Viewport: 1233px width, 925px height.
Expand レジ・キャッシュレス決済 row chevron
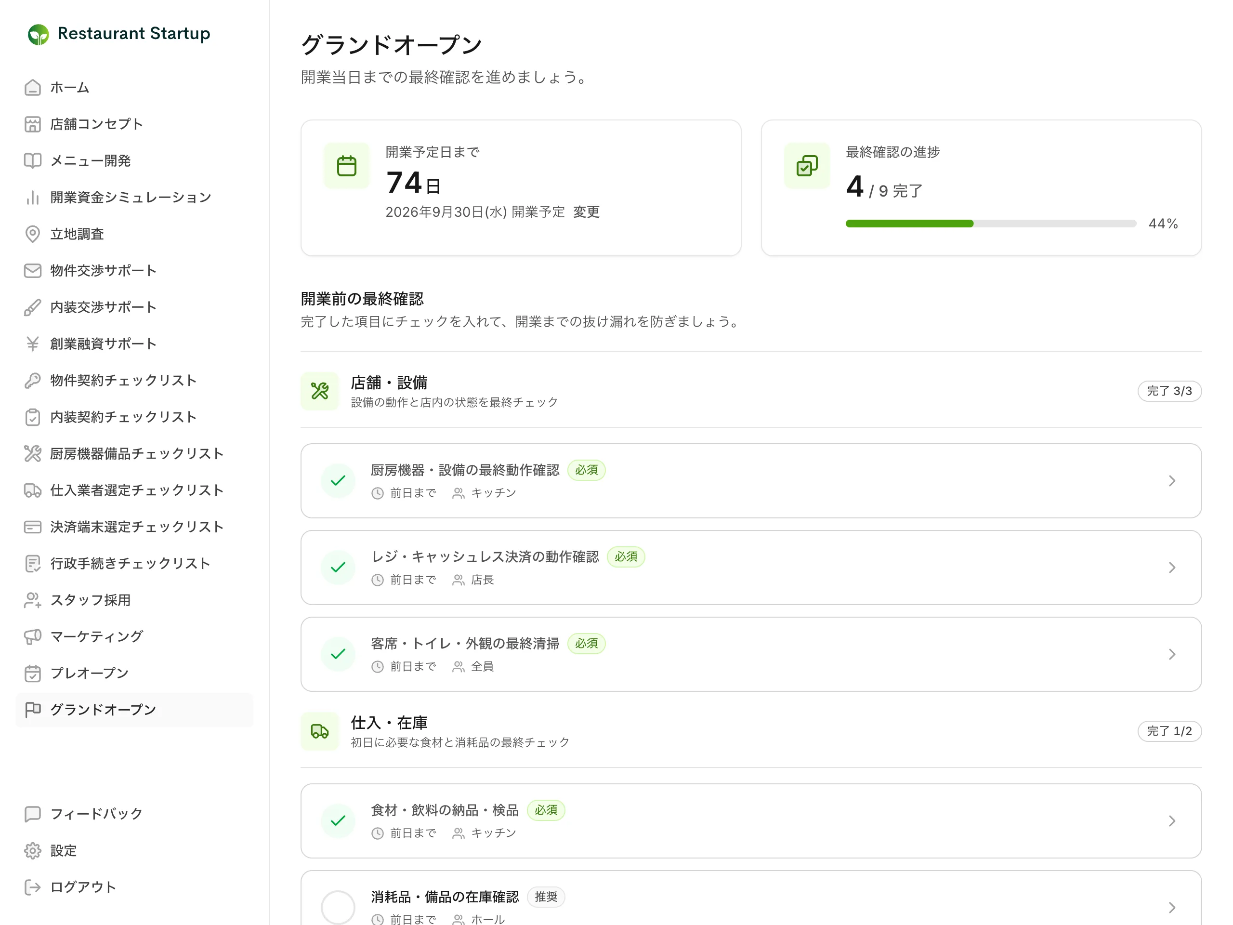point(1172,568)
